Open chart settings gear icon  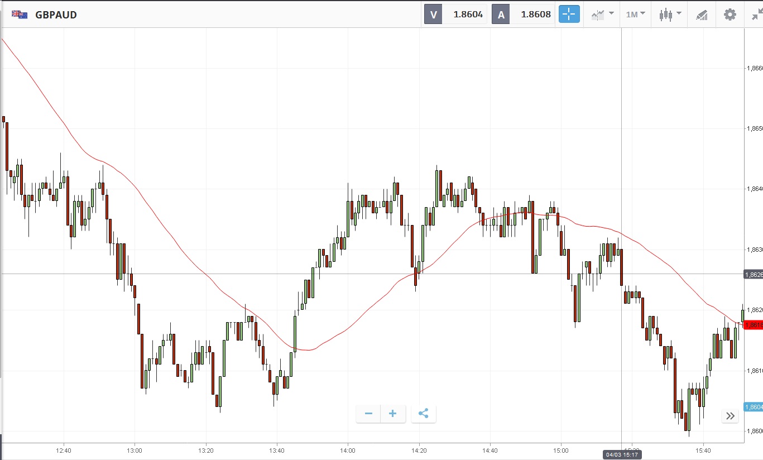[x=730, y=15]
